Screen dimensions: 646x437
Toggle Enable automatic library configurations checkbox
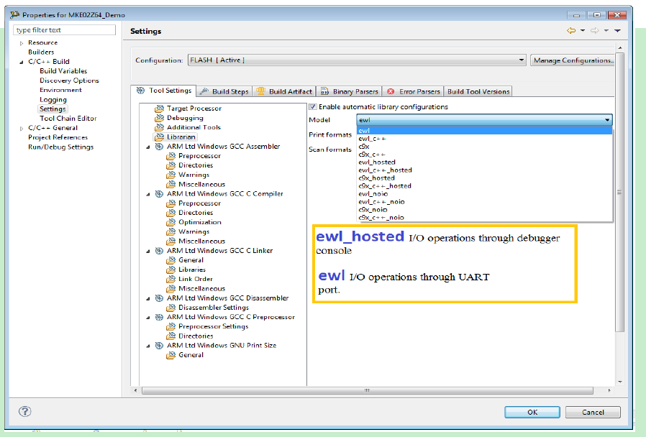pos(313,107)
